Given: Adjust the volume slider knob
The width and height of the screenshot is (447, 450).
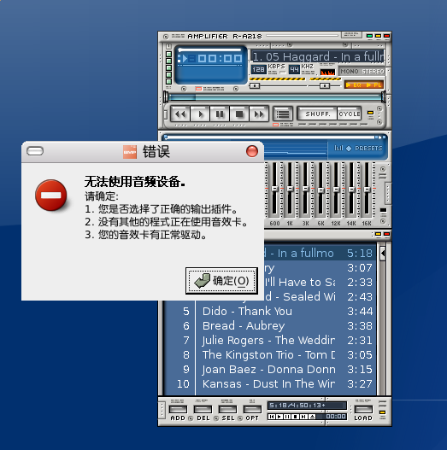Looking at the screenshot, I should point(255,85).
